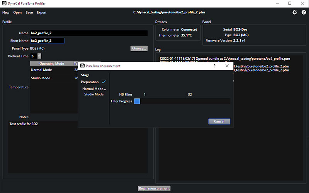Click the Begin measurement button

click(154, 188)
